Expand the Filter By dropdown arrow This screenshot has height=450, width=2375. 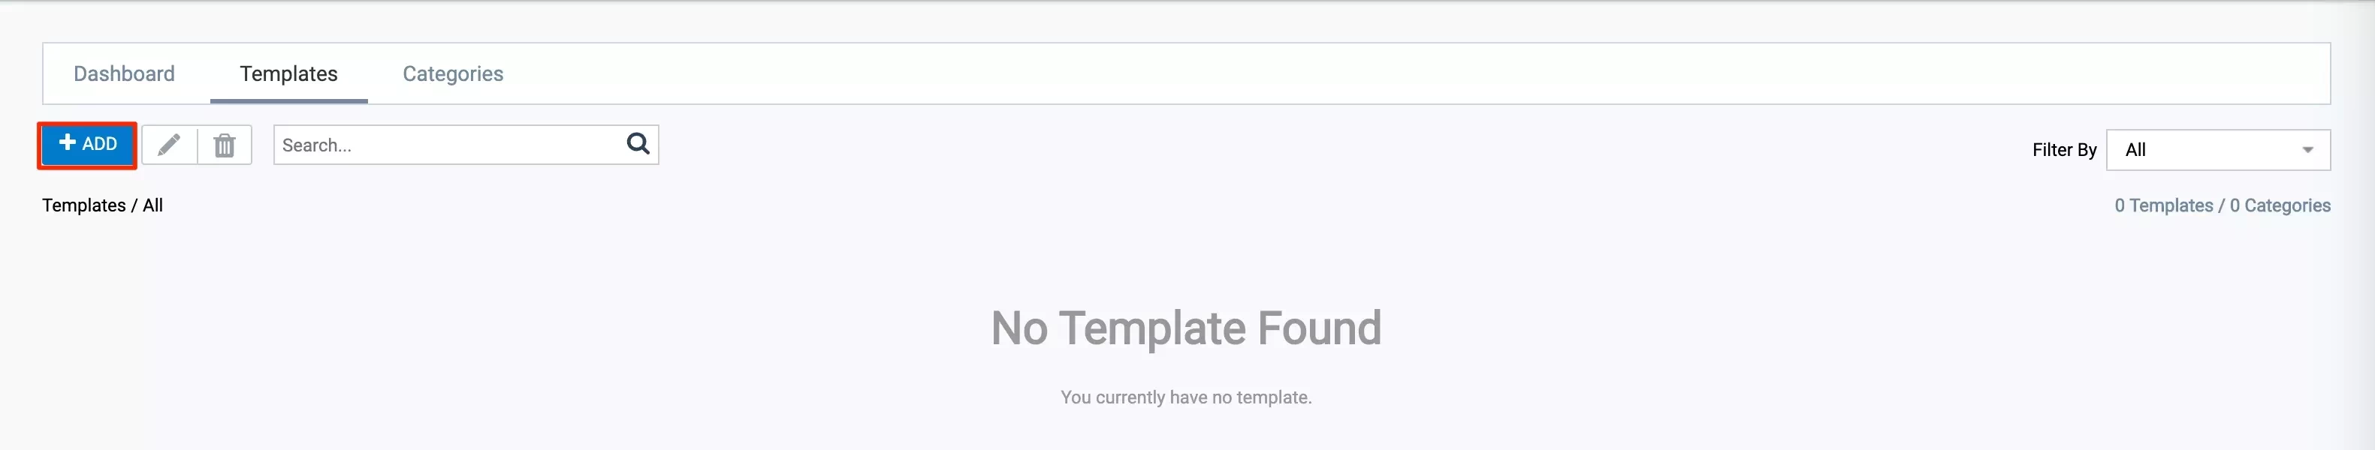point(2307,150)
